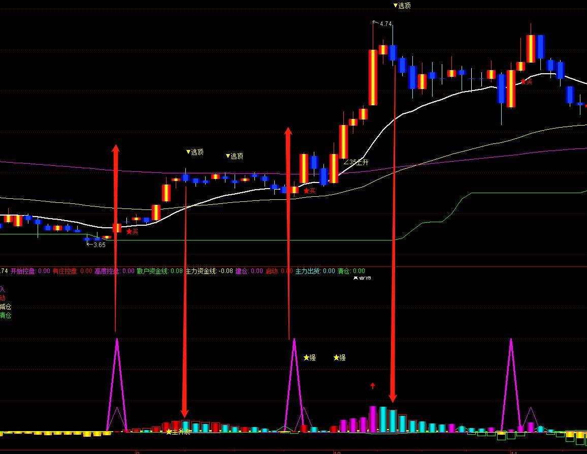Click the ★买 signal left of ∠35上升
This screenshot has width=587, height=454.
(x=309, y=191)
